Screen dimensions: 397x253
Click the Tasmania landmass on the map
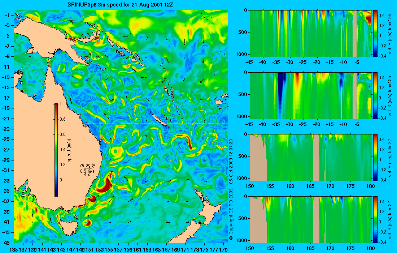click(x=67, y=226)
